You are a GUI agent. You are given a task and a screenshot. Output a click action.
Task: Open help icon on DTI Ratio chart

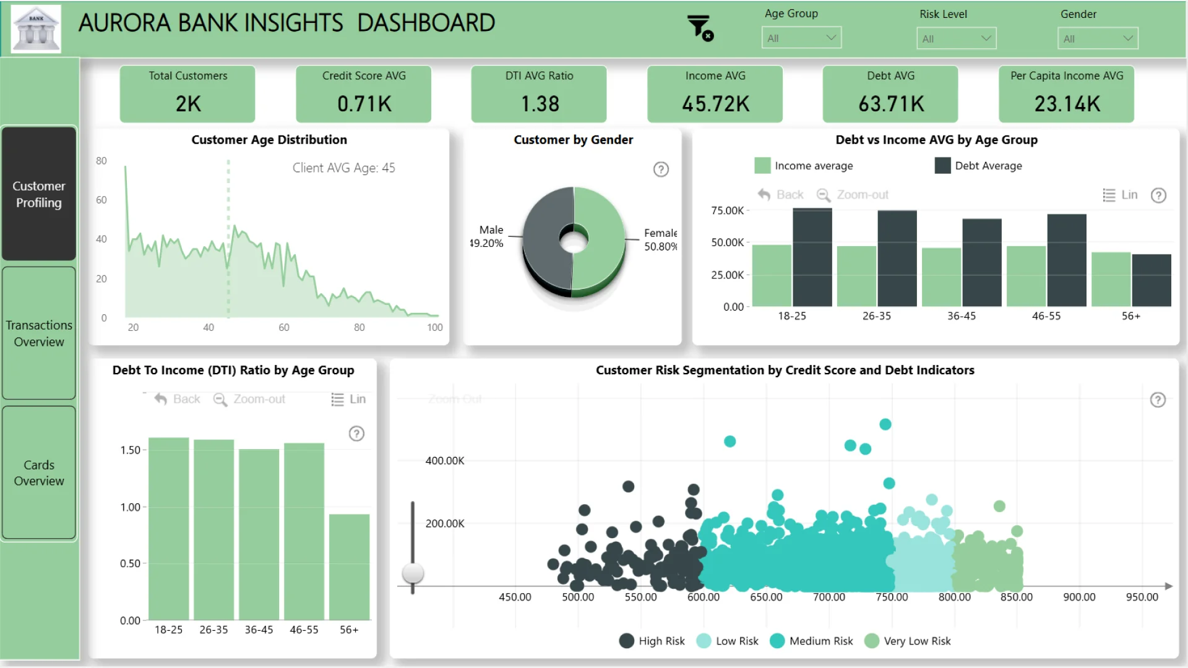tap(356, 434)
